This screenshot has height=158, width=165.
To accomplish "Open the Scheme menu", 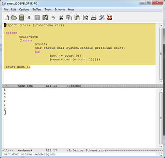I will pos(60,10).
